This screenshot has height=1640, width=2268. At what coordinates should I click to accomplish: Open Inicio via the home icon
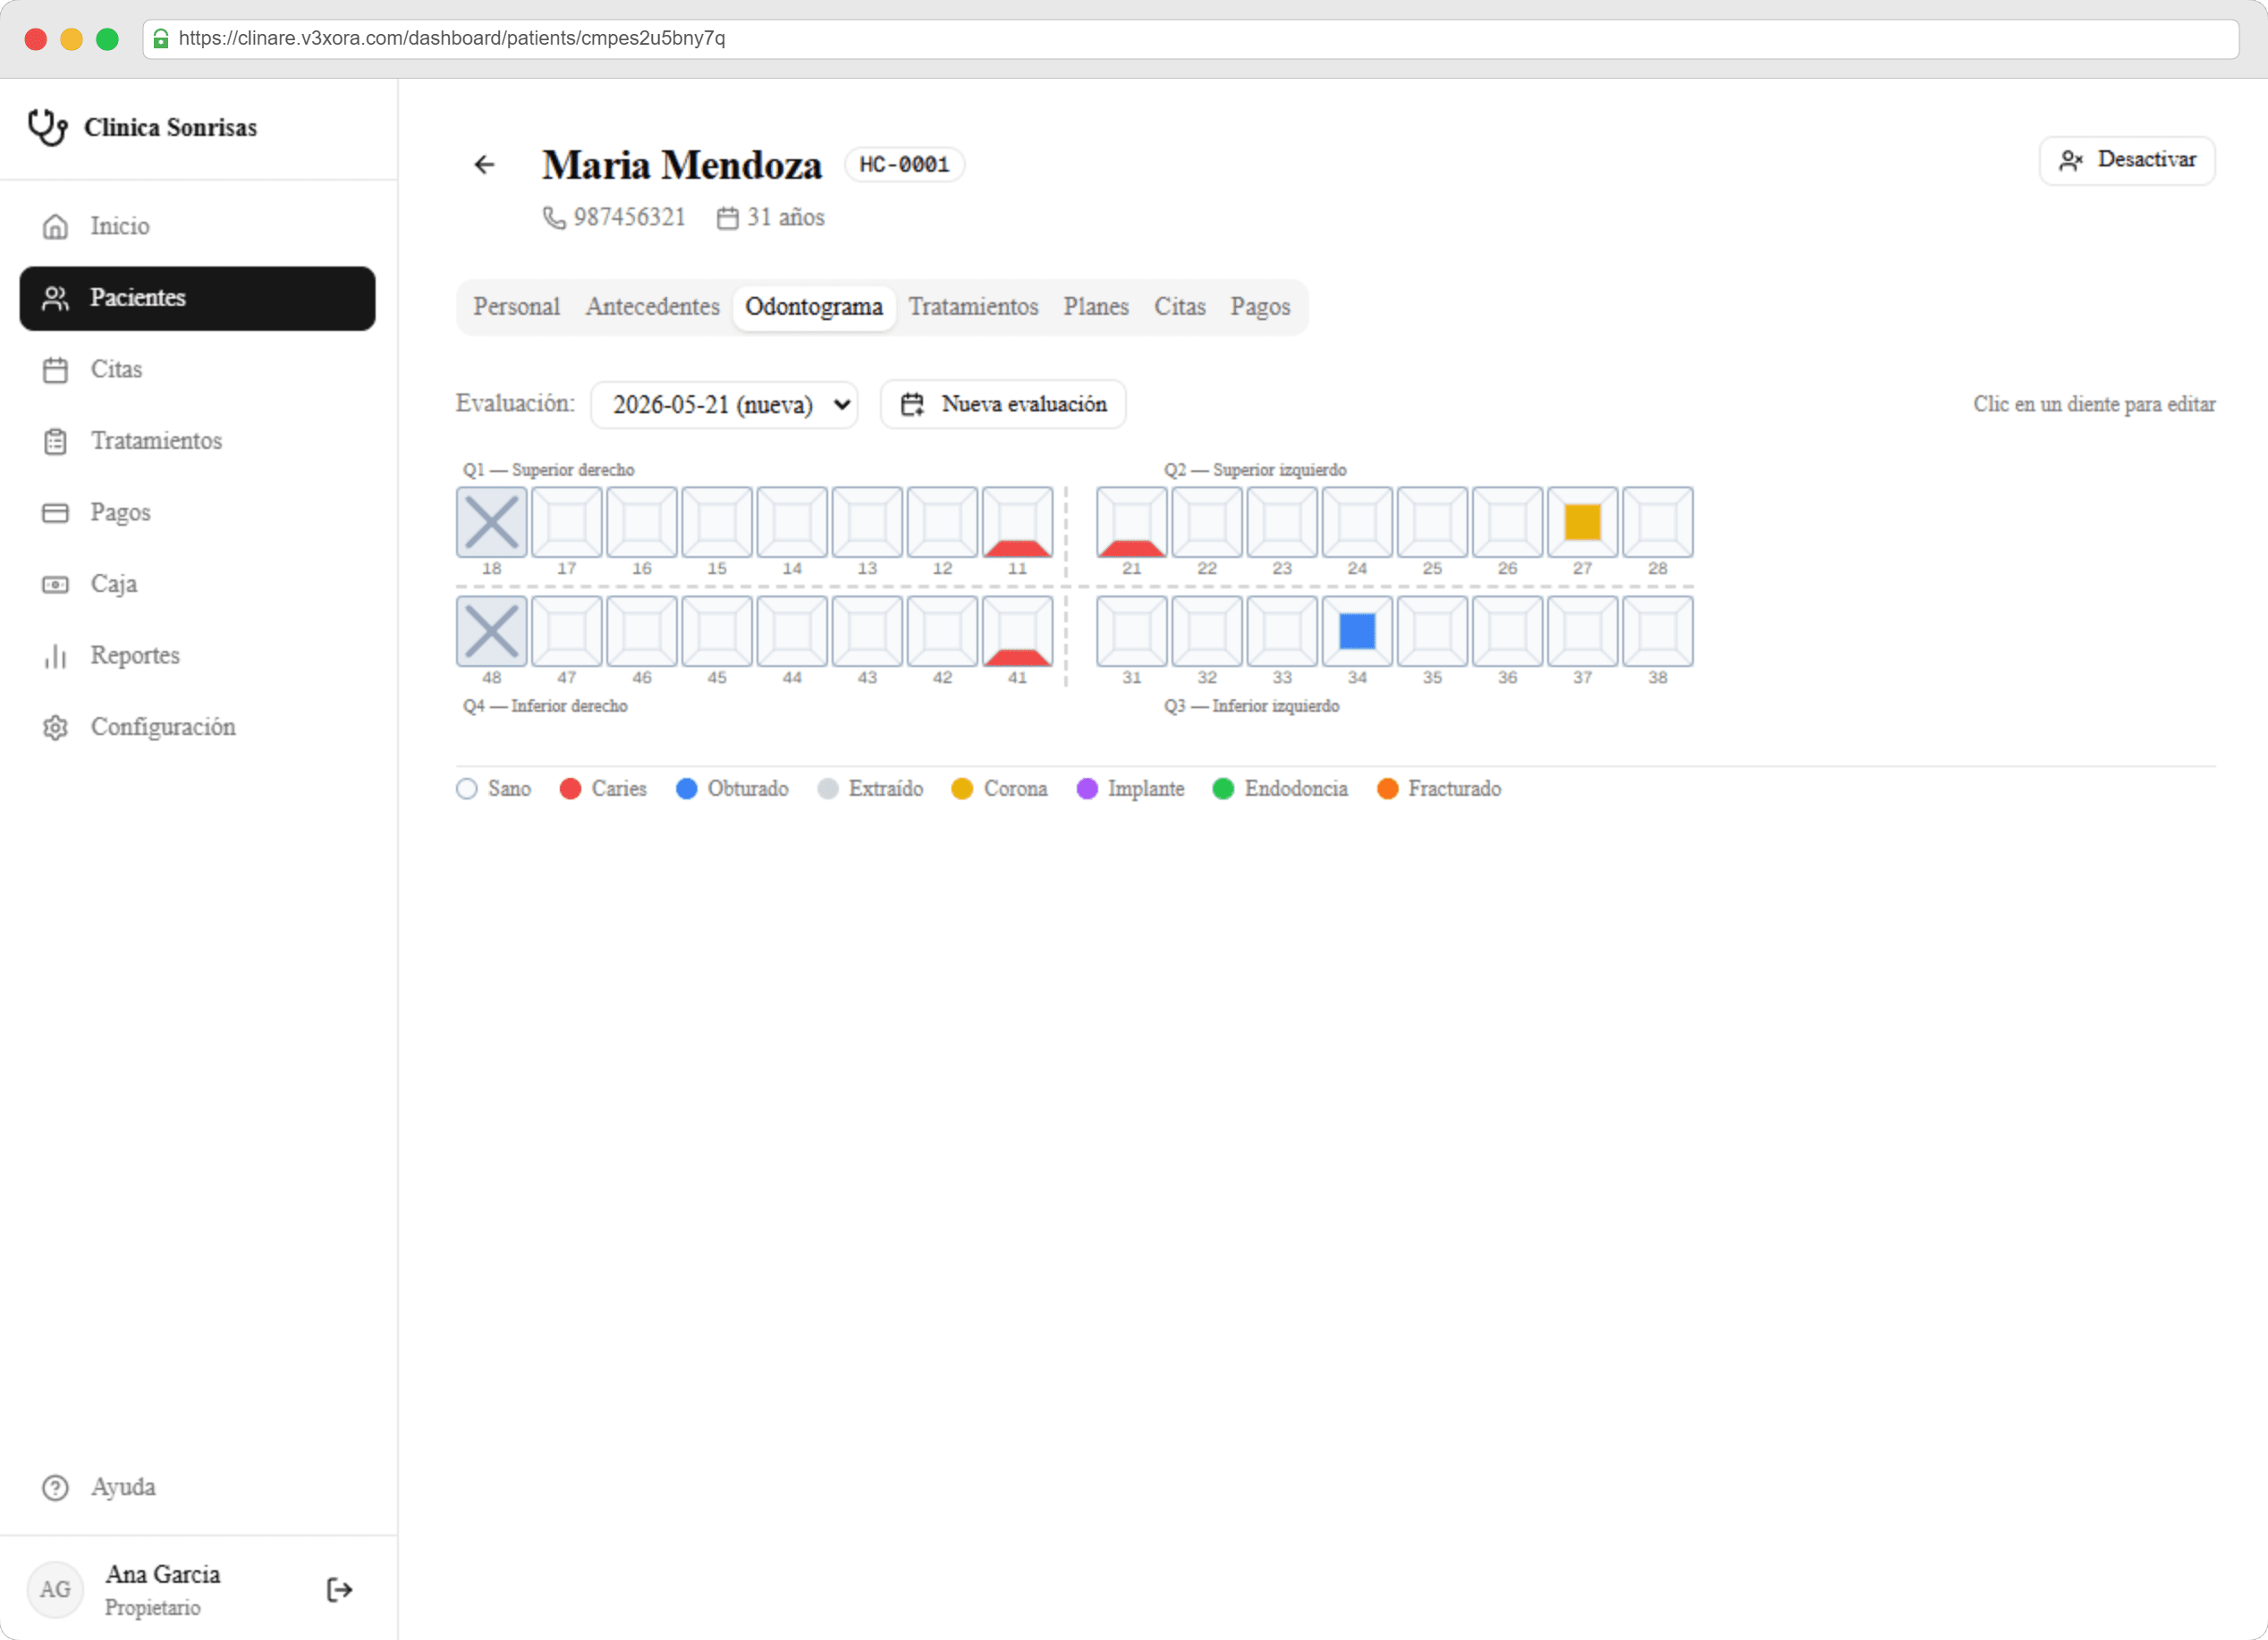(x=56, y=227)
